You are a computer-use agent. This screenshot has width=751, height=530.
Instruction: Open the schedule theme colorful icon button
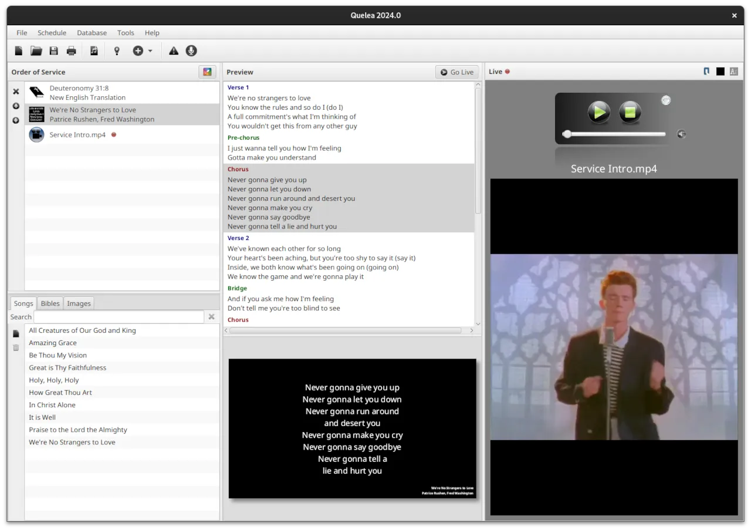[207, 72]
